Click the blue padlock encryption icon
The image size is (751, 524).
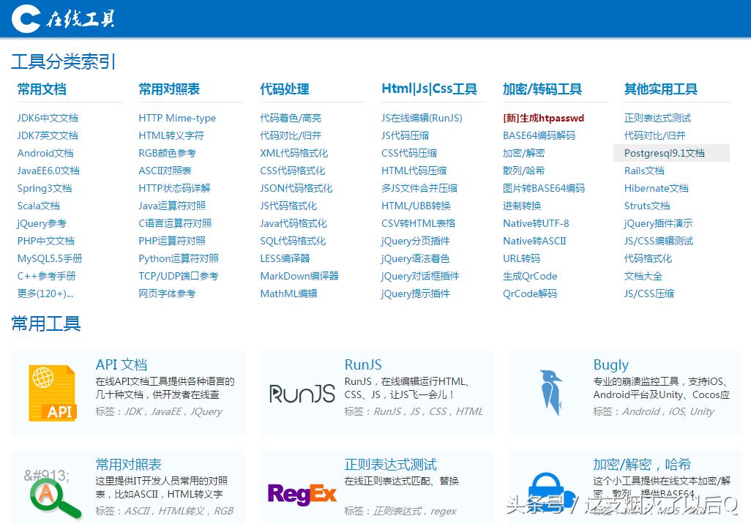[550, 493]
